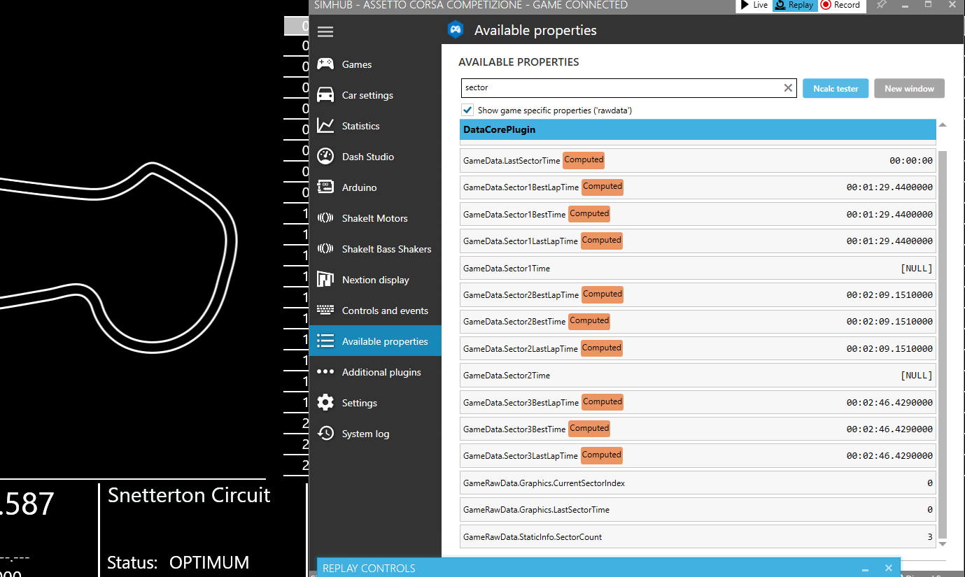Click the Dash Studio gauge icon
The image size is (965, 577).
point(325,157)
